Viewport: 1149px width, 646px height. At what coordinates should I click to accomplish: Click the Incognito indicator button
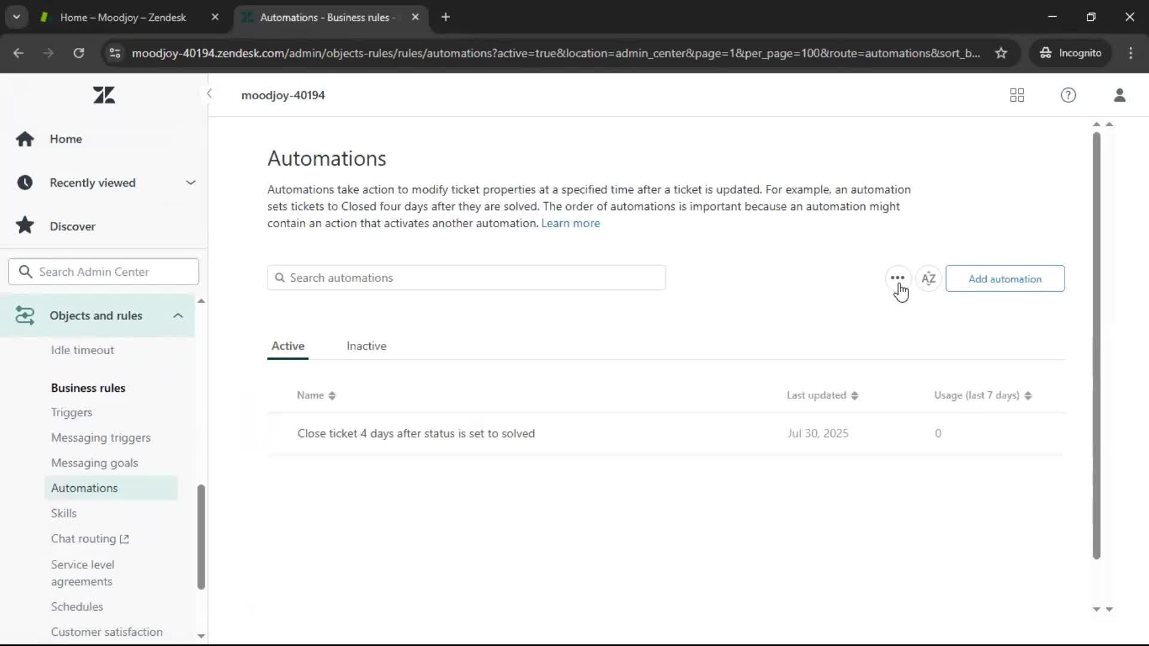click(x=1071, y=53)
